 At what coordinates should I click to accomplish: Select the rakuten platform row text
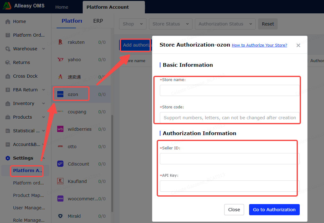[76, 42]
